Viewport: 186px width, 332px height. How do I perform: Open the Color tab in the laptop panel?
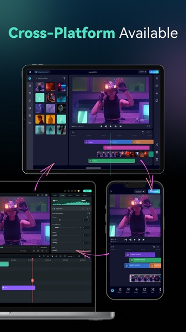[x=70, y=195]
